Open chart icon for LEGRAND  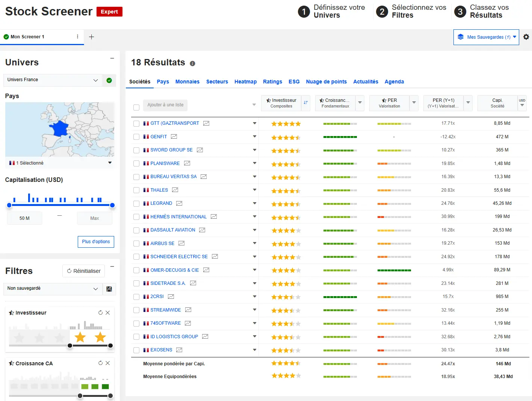coord(179,203)
